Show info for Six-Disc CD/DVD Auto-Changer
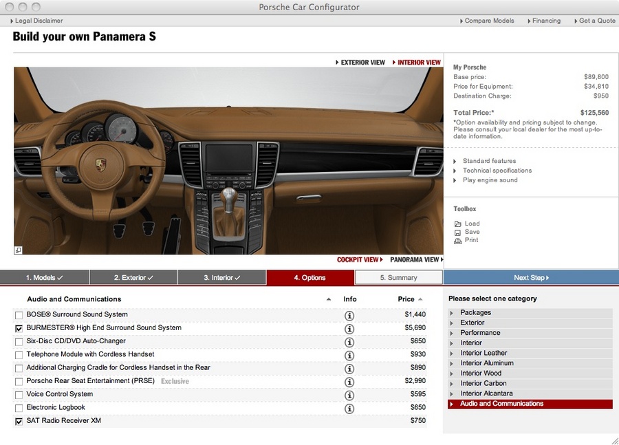 point(349,342)
